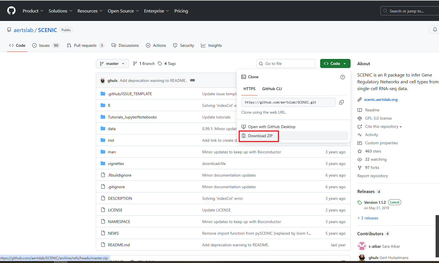Image resolution: width=439 pixels, height=263 pixels.
Task: Click the Readme book icon
Action: pos(360,110)
